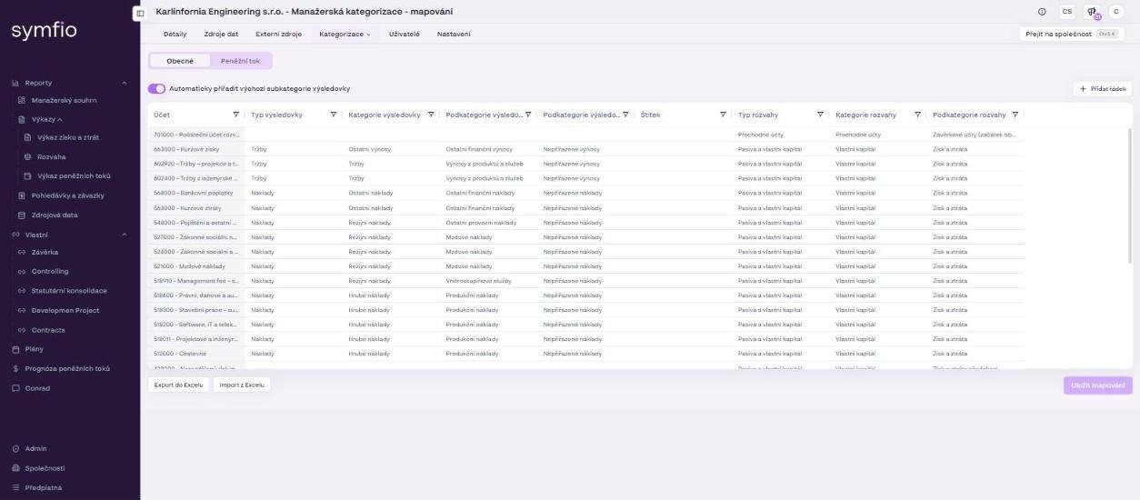The image size is (1140, 500).
Task: Open the filter on Typ výsledovky column
Action: tap(334, 115)
